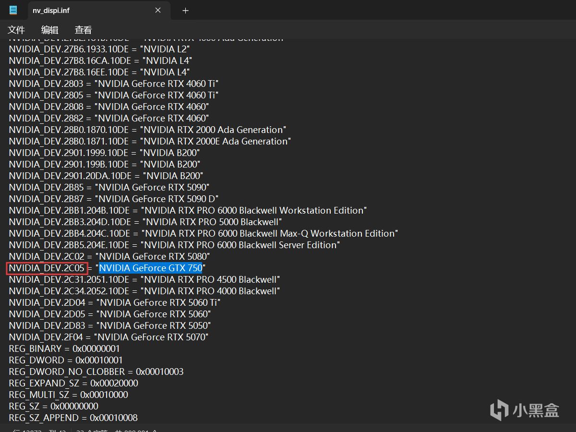Screen dimensions: 576x432
Task: Click line RTX PRO 6000 Blackwell Server Edition
Action: coord(174,245)
